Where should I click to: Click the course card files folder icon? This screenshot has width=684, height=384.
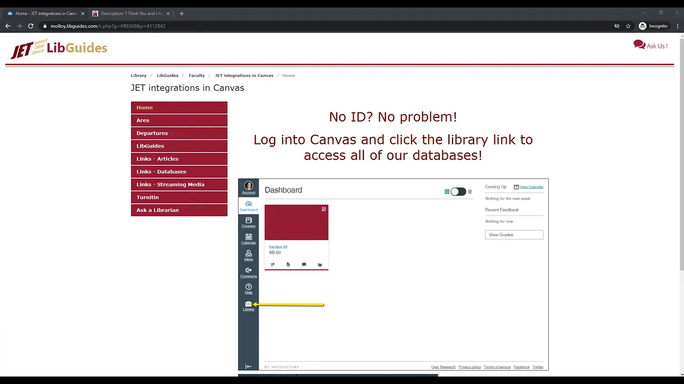coord(320,265)
